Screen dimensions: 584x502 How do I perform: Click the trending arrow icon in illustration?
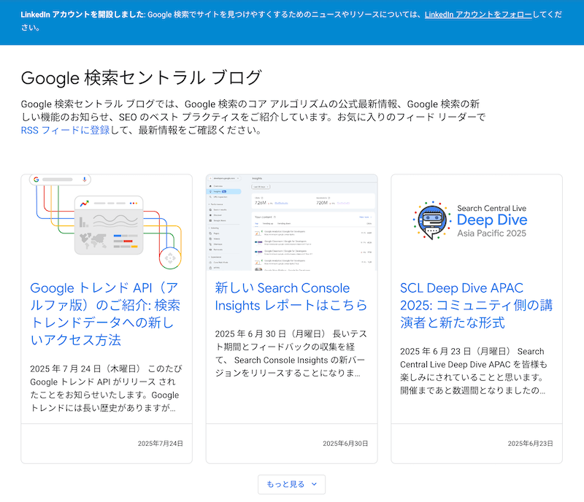pyautogui.click(x=84, y=204)
